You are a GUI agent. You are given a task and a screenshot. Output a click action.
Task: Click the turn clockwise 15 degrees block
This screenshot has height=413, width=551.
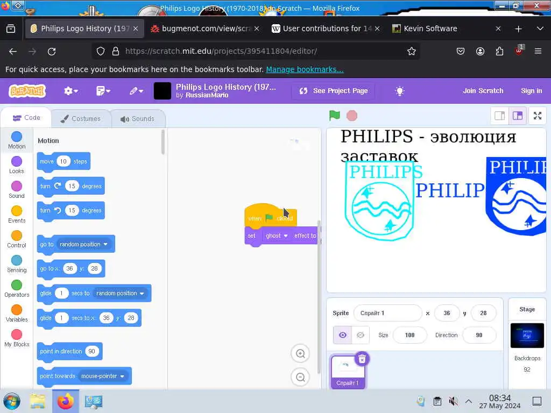tap(70, 186)
